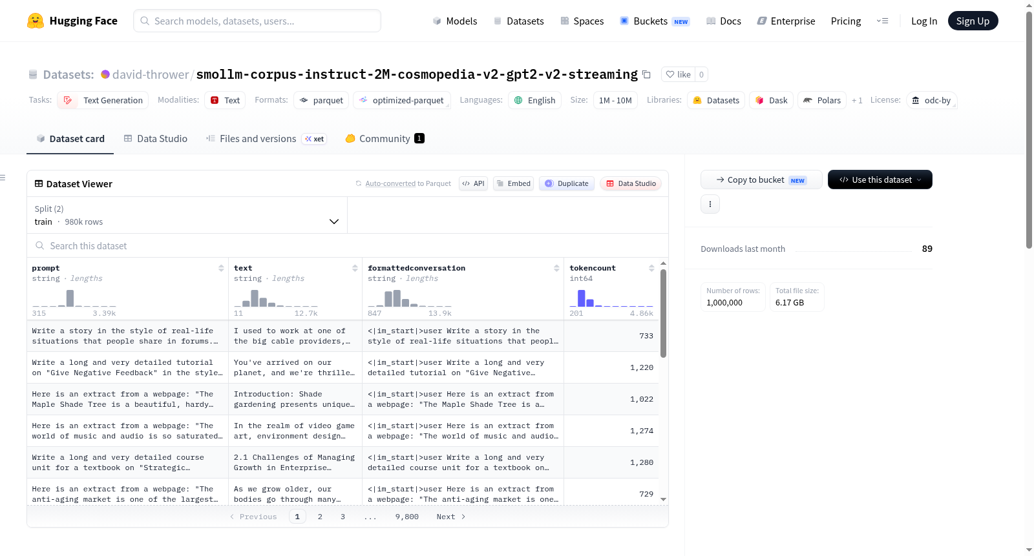This screenshot has height=556, width=1034.
Task: Click the formattedconversation lengths histogram
Action: pyautogui.click(x=410, y=298)
